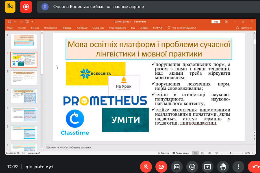Viewport: 260px width, 173px height.
Task: Switch to the Главная tab
Action: 22,28
